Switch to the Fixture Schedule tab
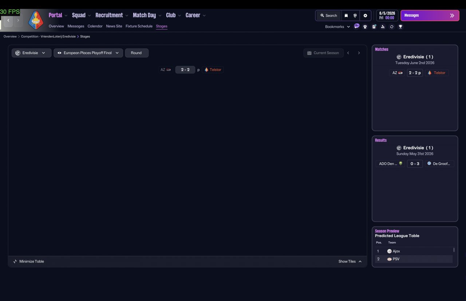The height and width of the screenshot is (301, 466). tap(139, 26)
